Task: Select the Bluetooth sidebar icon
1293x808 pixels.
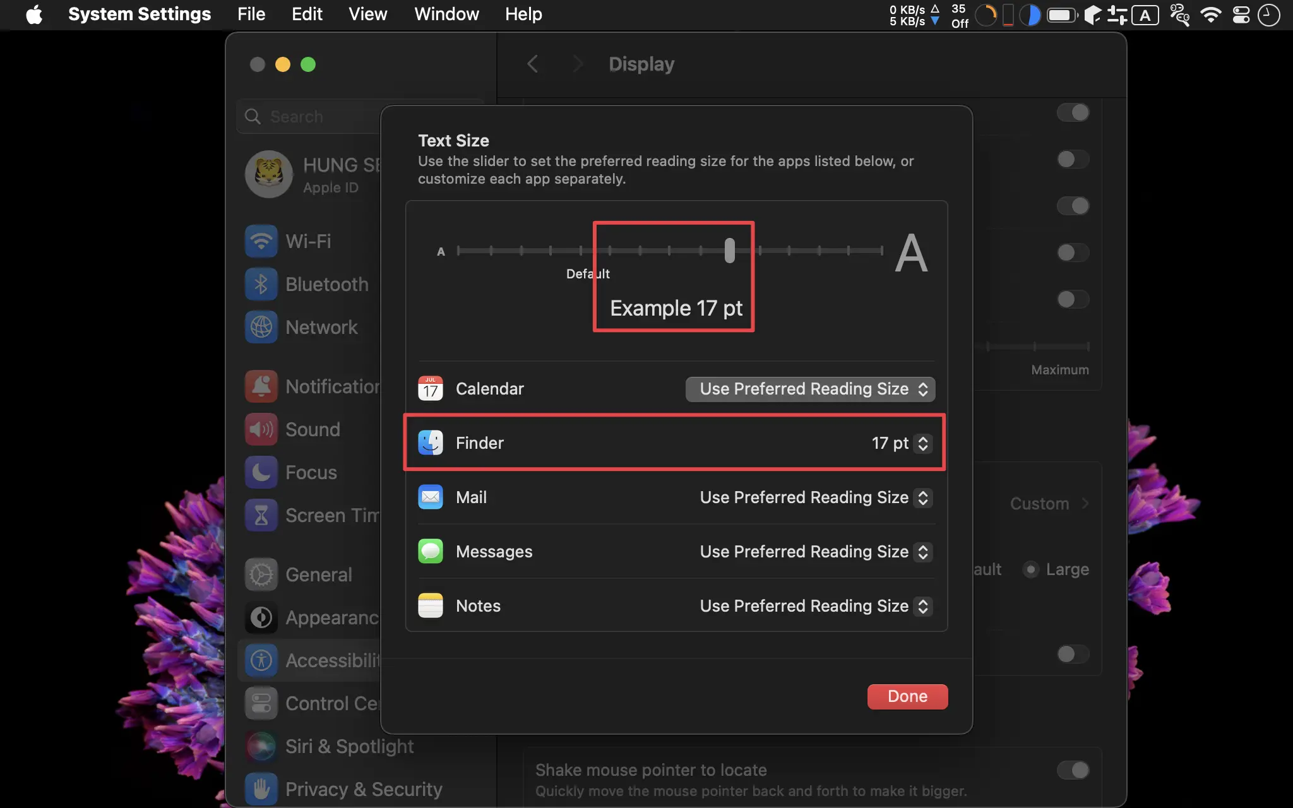Action: click(x=261, y=284)
